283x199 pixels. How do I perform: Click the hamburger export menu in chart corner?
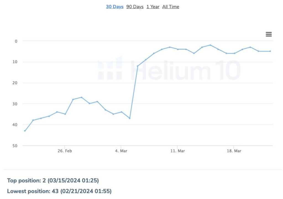(268, 34)
